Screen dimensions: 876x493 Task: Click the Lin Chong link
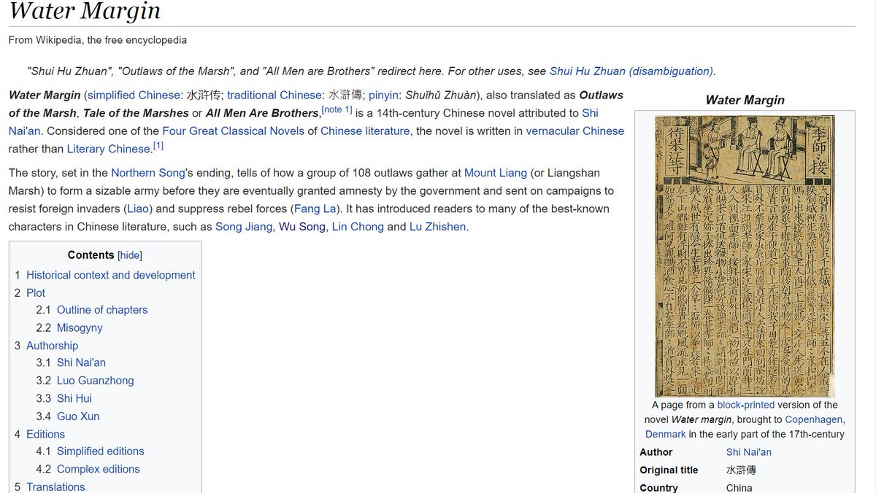point(358,226)
